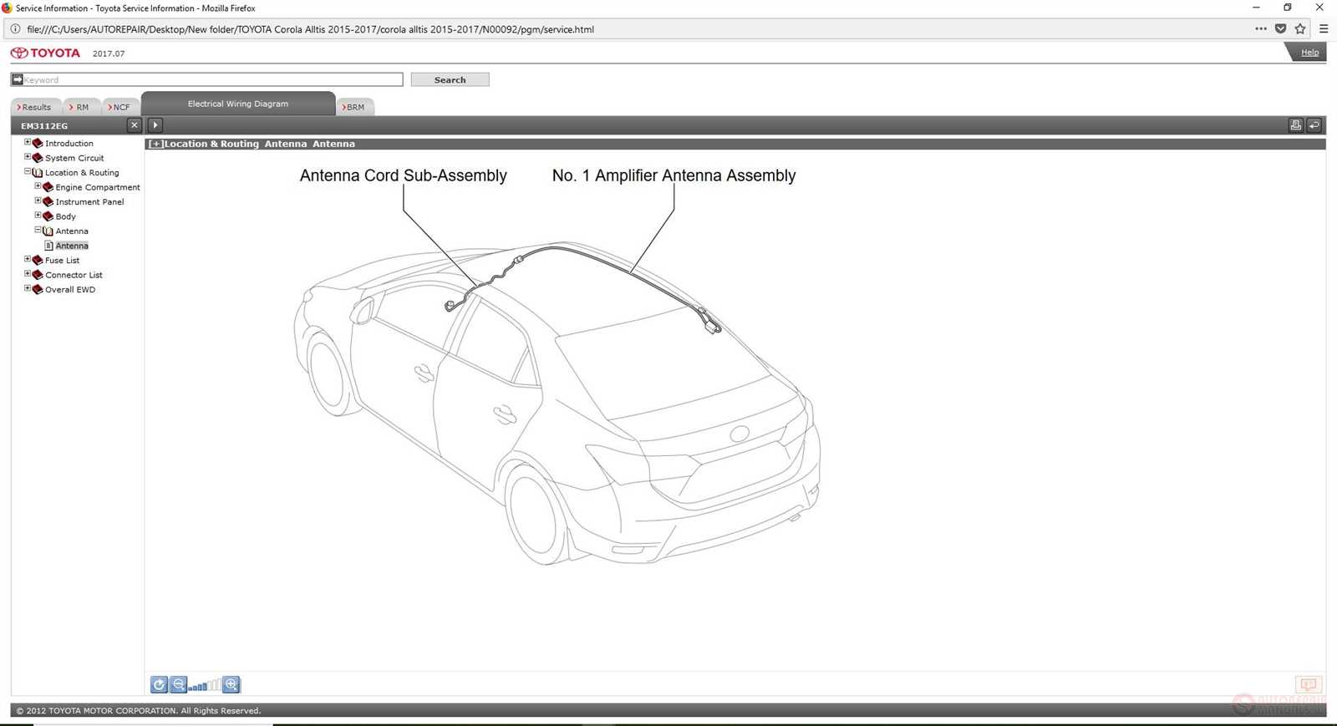Screen dimensions: 1337x726
Task: Expand the Engine Compartment node
Action: (38, 186)
